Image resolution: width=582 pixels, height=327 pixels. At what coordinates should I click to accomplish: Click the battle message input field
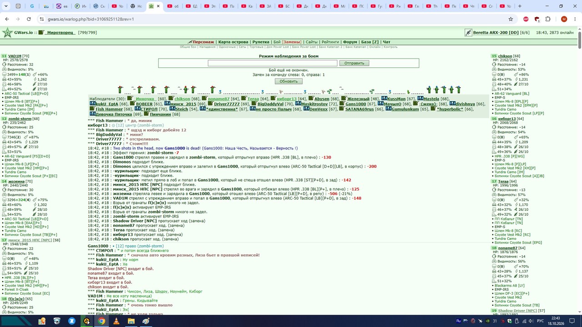tap(272, 63)
